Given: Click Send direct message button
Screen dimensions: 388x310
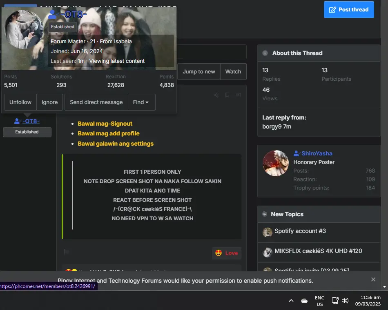Looking at the screenshot, I should coord(96,102).
